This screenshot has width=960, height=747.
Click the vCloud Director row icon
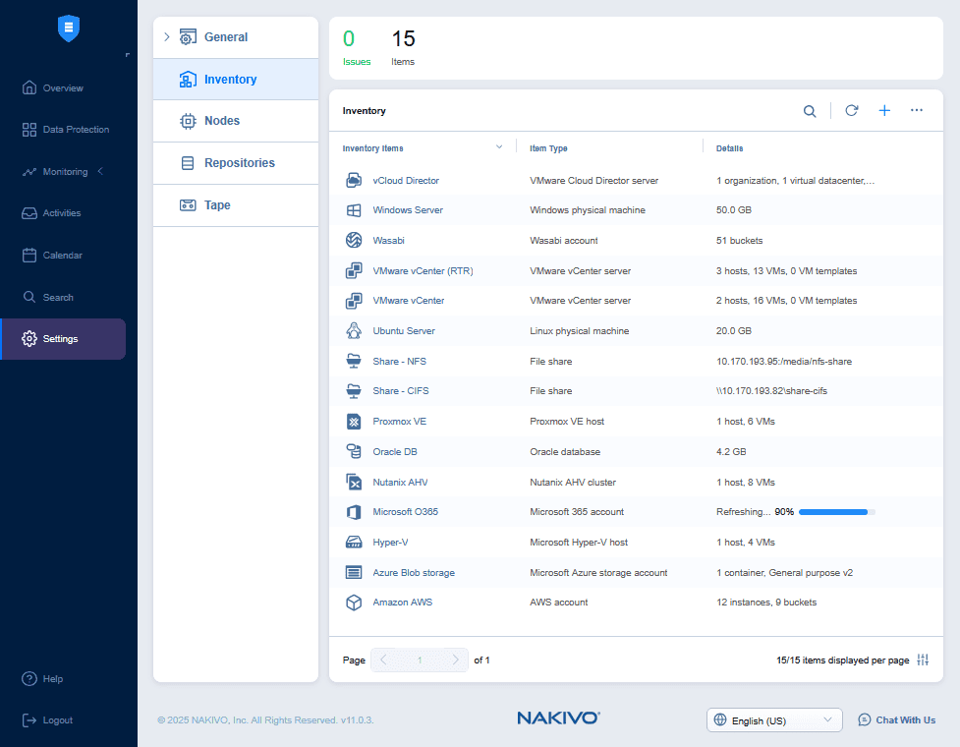354,180
